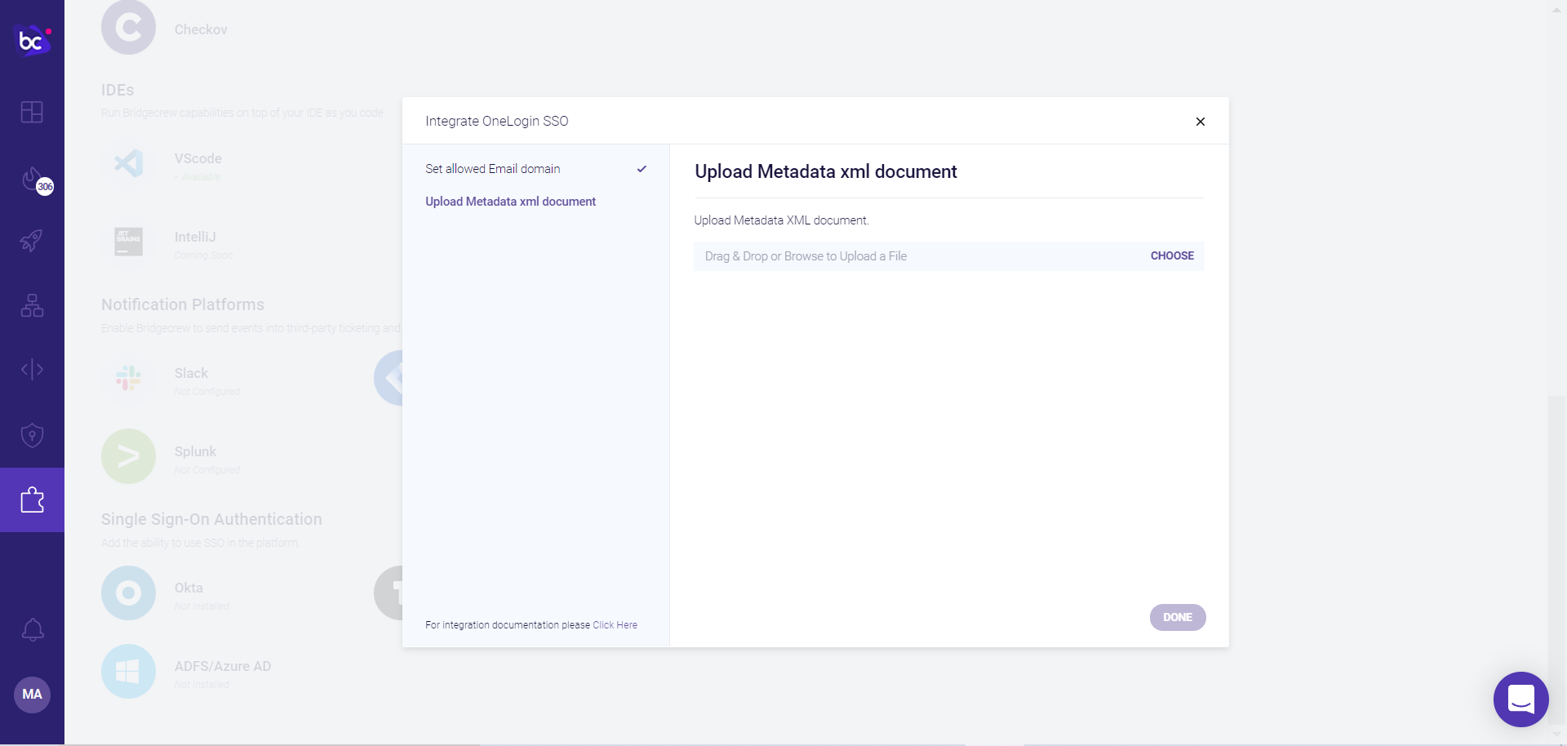Select Upload Metadata xml document step
The height and width of the screenshot is (746, 1567).
(511, 202)
